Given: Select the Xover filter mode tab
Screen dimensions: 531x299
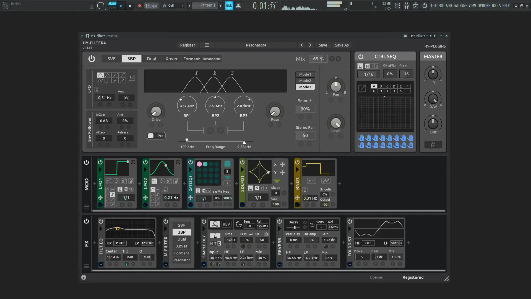Looking at the screenshot, I should click(171, 59).
